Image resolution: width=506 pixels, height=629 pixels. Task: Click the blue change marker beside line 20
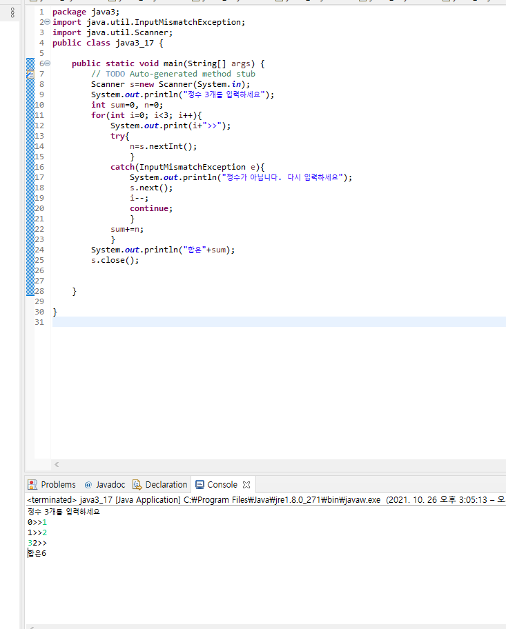[30, 208]
